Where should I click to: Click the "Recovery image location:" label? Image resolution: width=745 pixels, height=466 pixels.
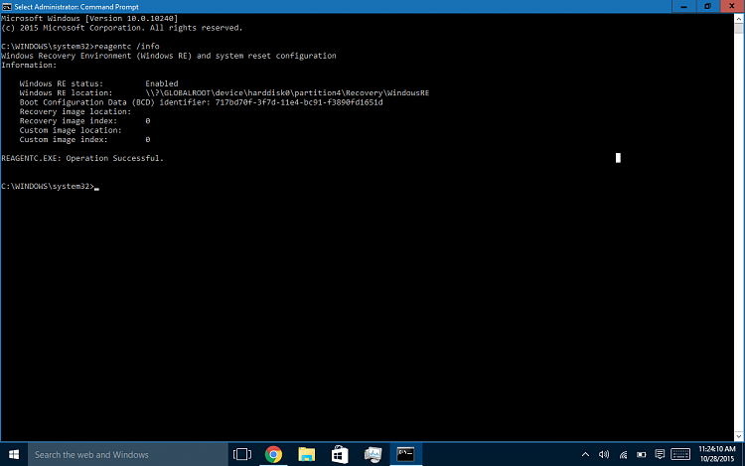[75, 111]
